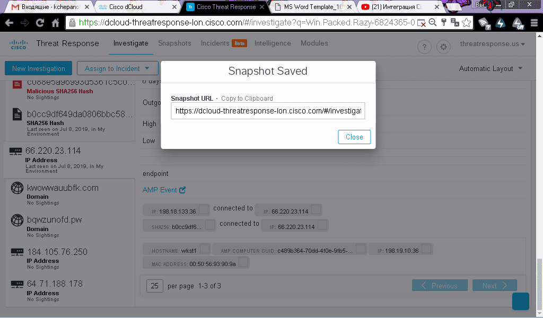Screen dimensions: 543x318
Task: Open observable 64.71.188.178
Action: point(55,284)
